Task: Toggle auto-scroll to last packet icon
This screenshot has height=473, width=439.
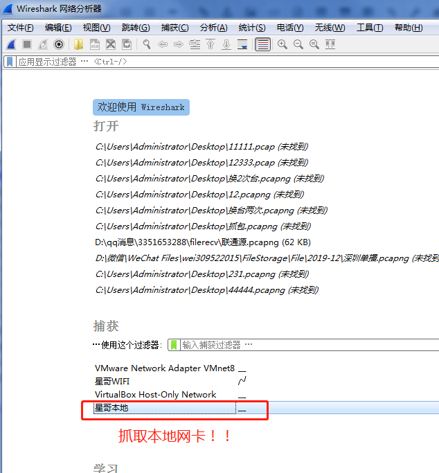Action: pyautogui.click(x=242, y=44)
